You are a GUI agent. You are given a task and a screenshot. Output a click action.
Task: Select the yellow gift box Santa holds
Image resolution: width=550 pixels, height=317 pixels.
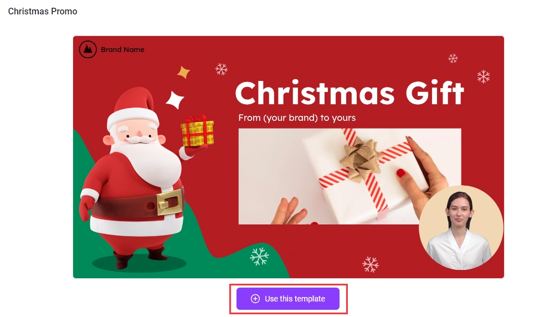pyautogui.click(x=197, y=131)
